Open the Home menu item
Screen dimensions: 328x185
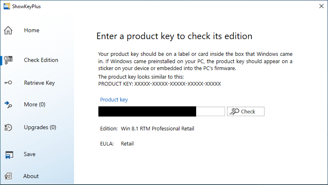pyautogui.click(x=32, y=30)
